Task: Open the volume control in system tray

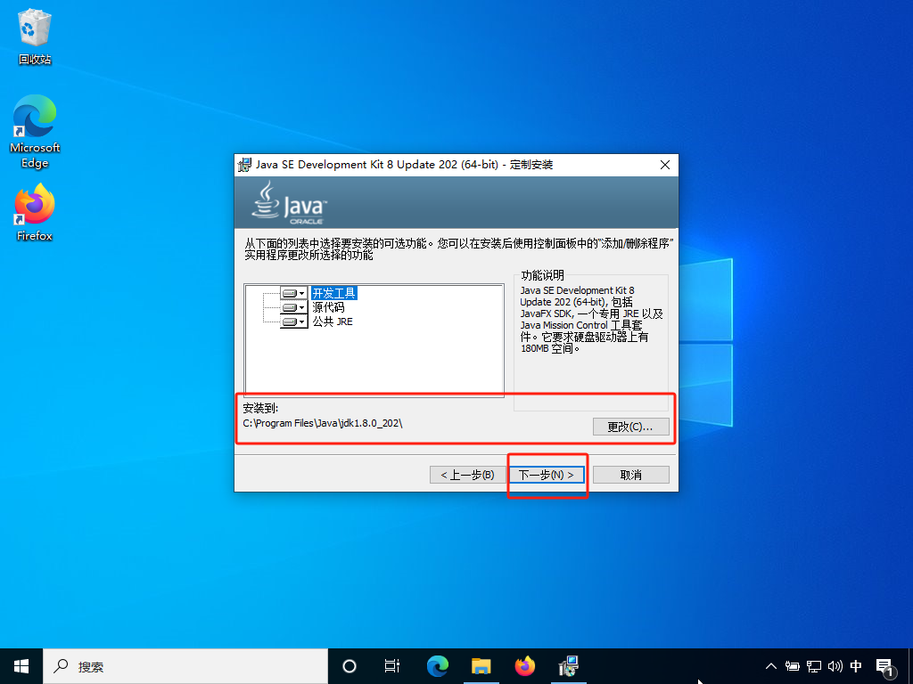Action: tap(835, 666)
